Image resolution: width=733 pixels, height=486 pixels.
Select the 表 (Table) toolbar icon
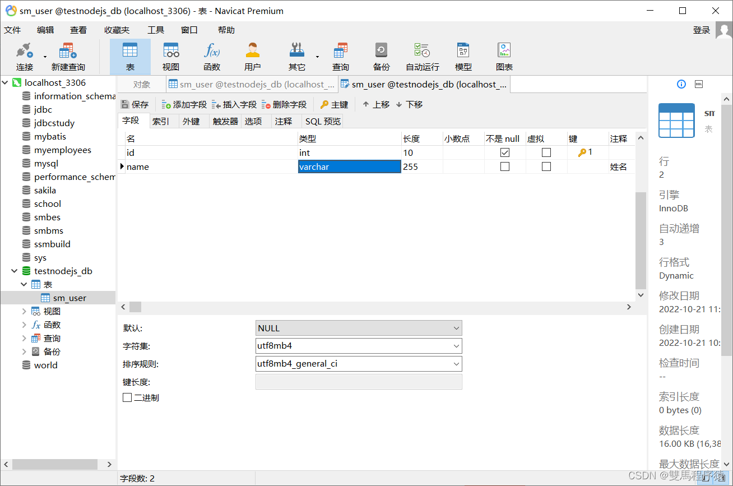130,57
